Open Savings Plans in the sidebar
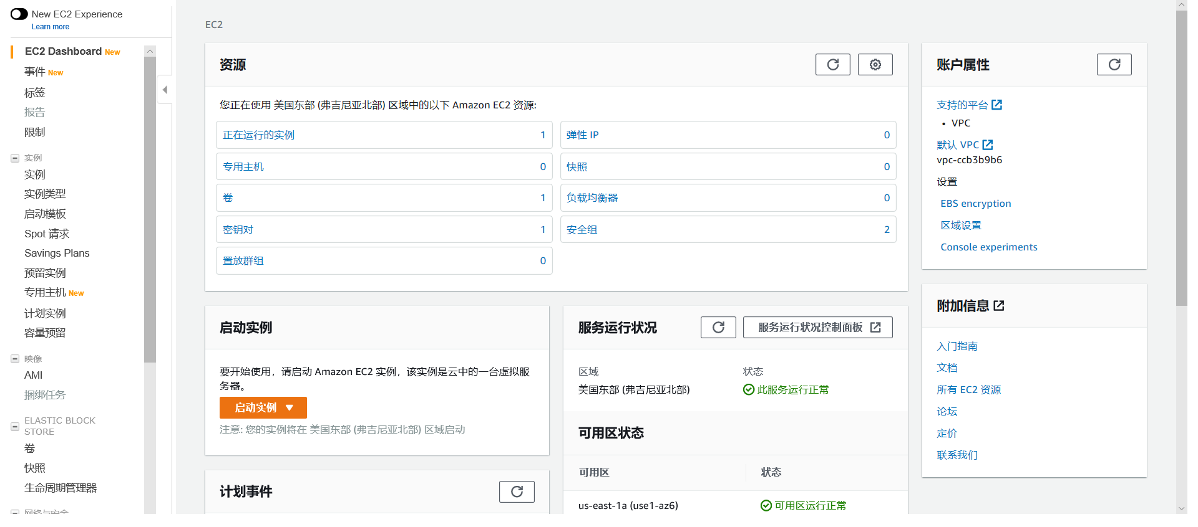Viewport: 1198px width, 527px height. (57, 253)
